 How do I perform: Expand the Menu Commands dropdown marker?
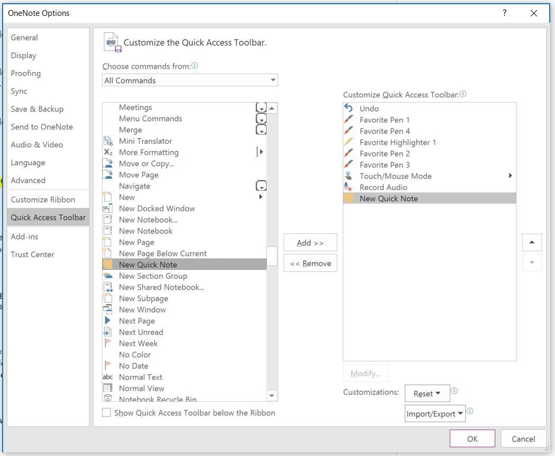tap(261, 118)
